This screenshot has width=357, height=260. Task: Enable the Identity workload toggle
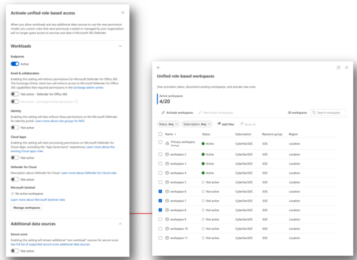(x=15, y=128)
